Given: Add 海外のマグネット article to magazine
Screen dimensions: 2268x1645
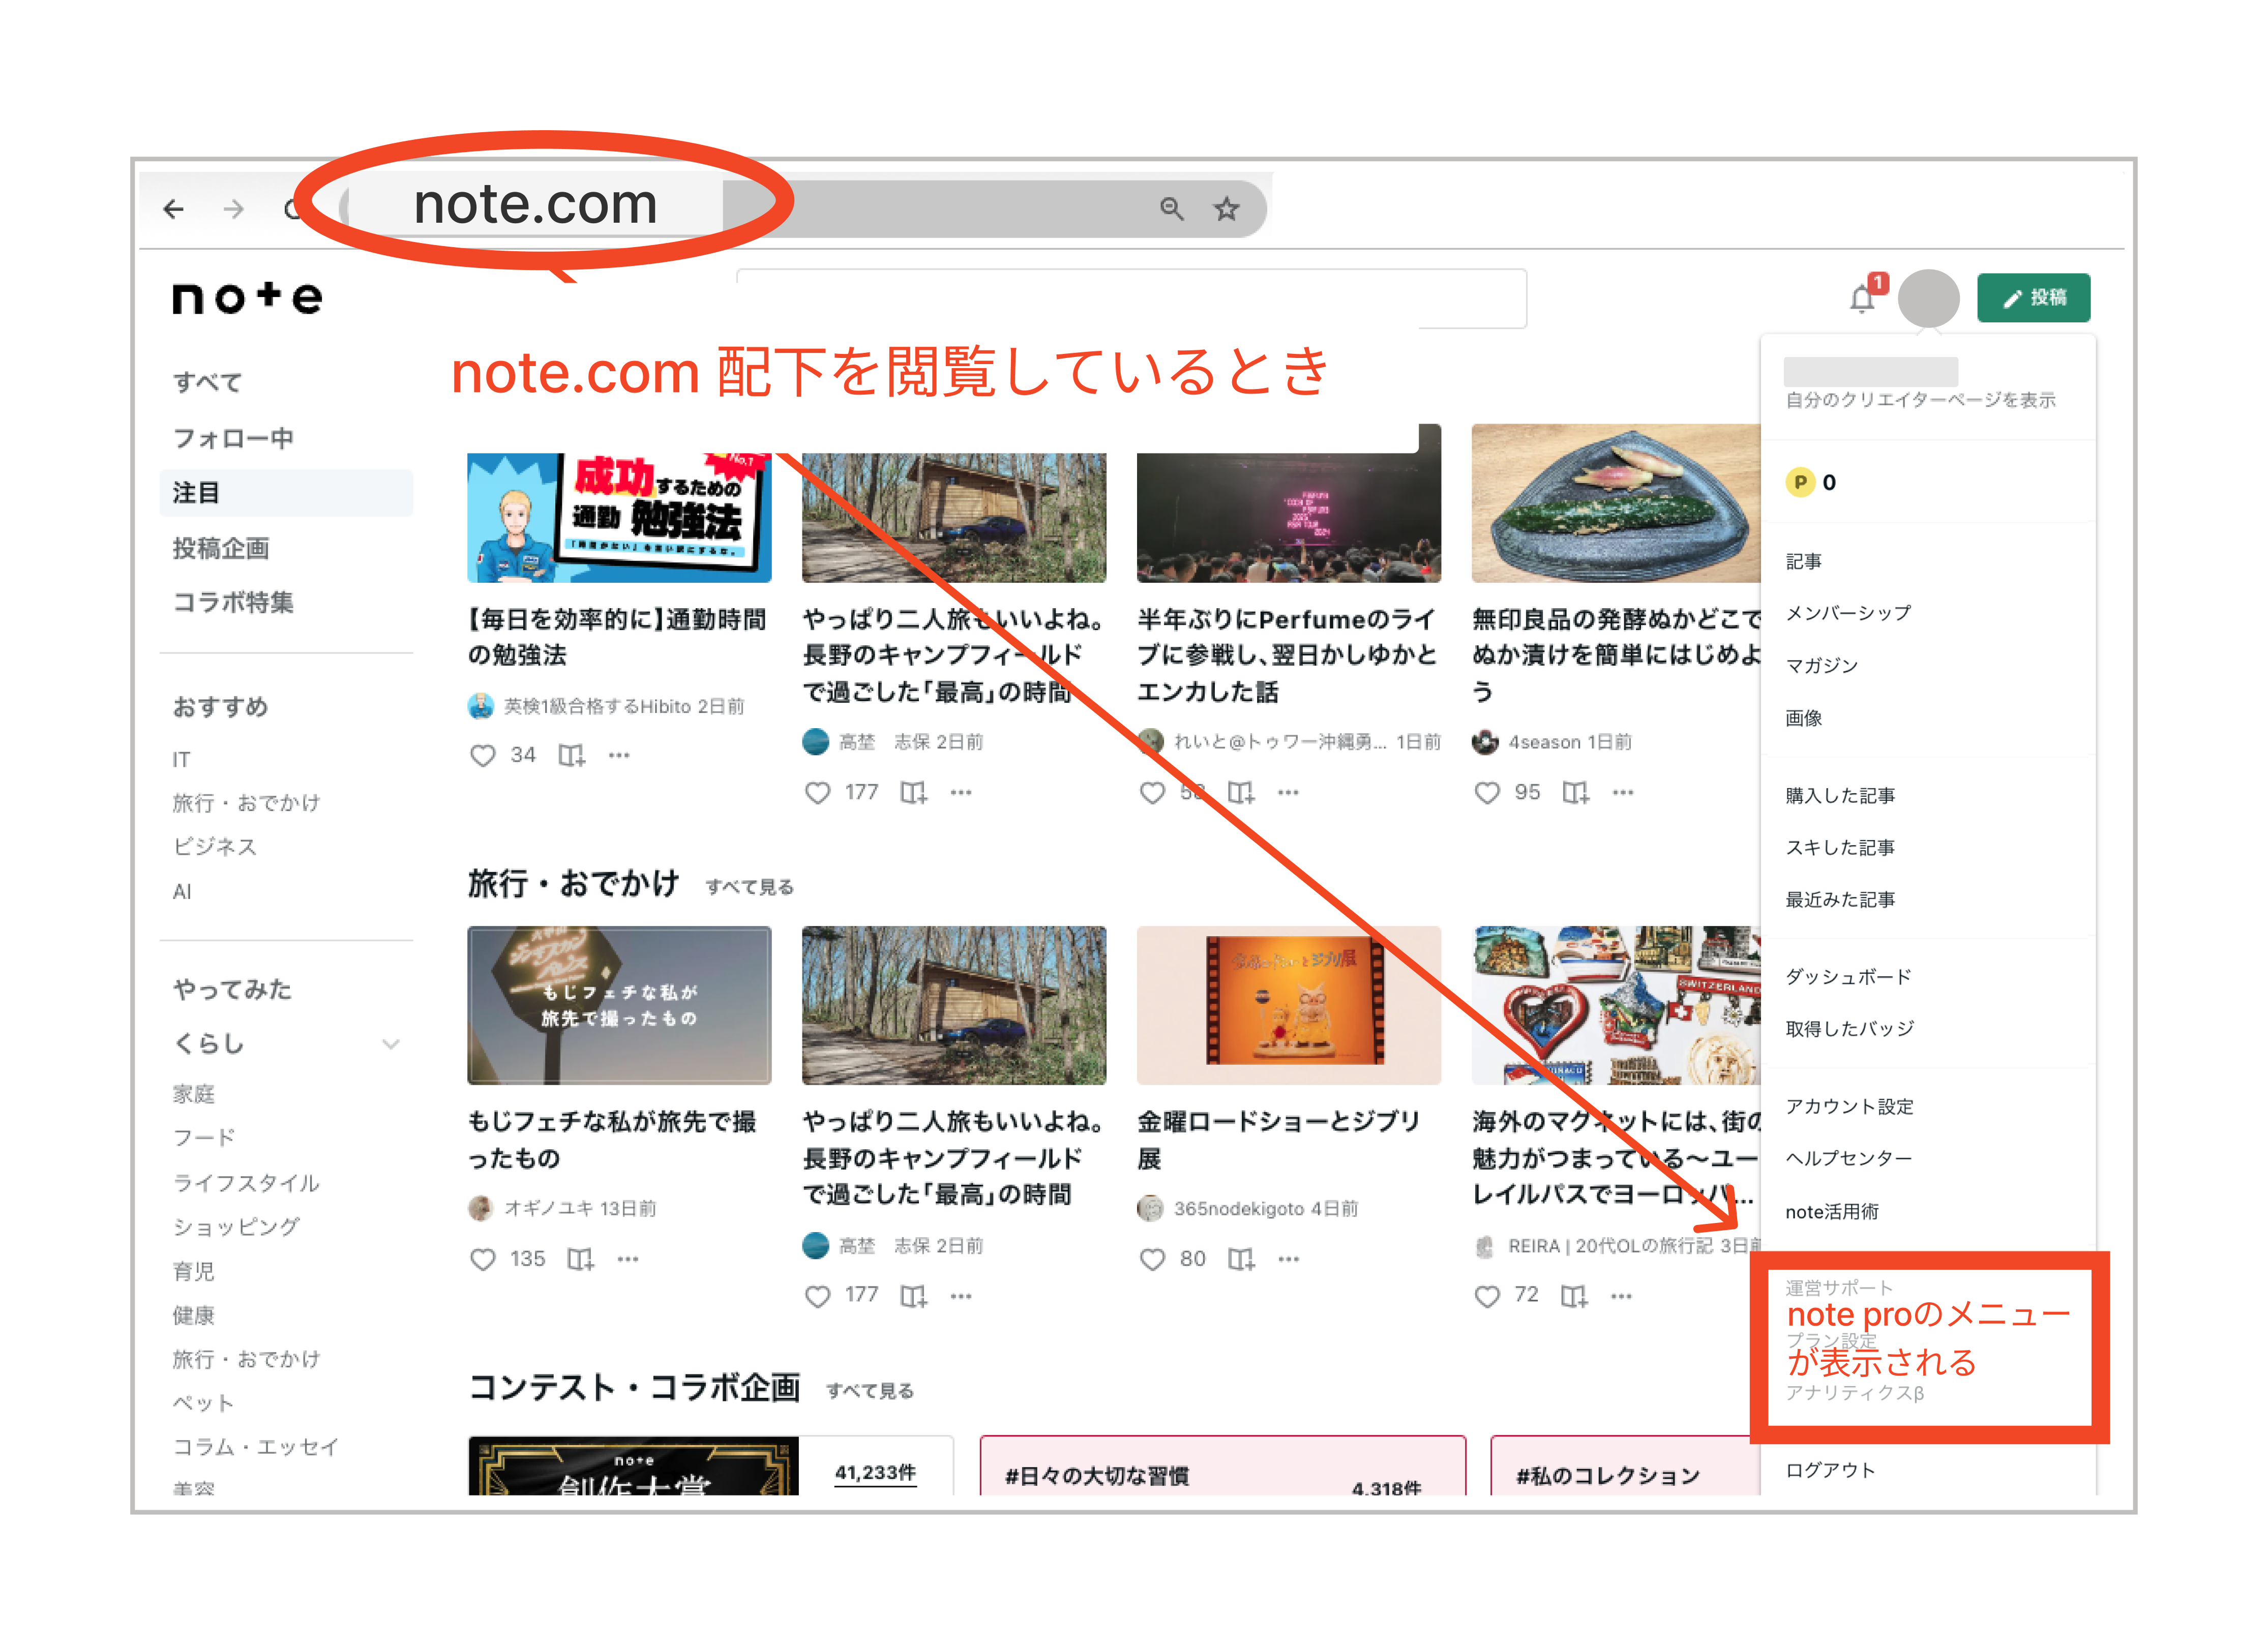Looking at the screenshot, I should coord(1574,1296).
